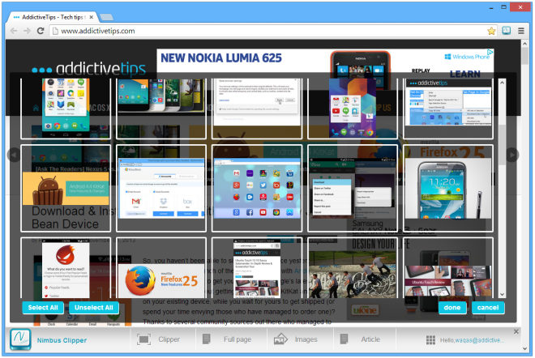Click Select All button
535x358 pixels.
pyautogui.click(x=43, y=308)
